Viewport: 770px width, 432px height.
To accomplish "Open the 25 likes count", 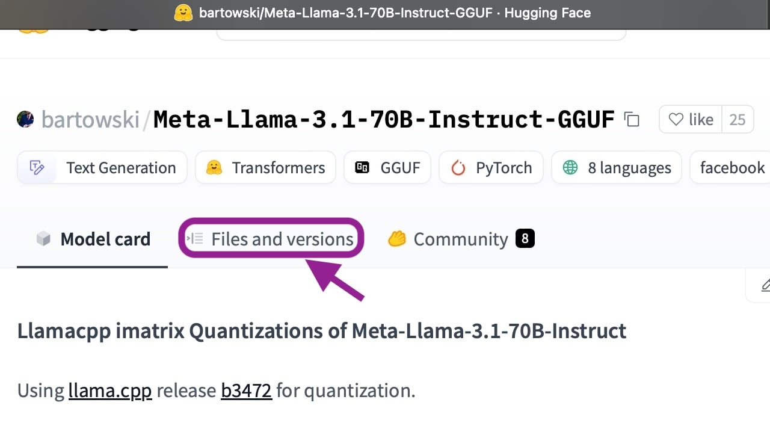I will point(738,120).
